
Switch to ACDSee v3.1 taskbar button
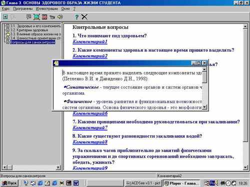tap(143, 183)
